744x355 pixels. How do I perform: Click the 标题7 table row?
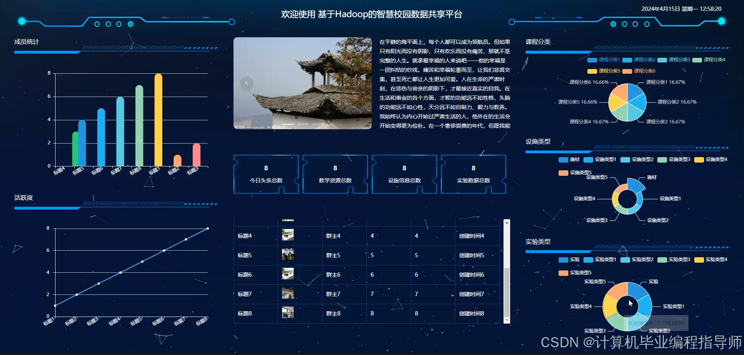350,294
